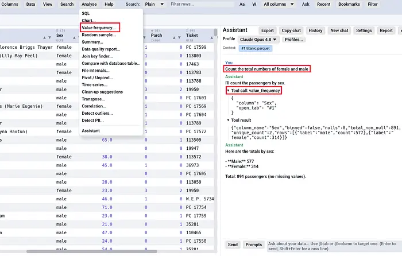Select Random sample... menu entry
402x256 pixels.
pyautogui.click(x=111, y=35)
